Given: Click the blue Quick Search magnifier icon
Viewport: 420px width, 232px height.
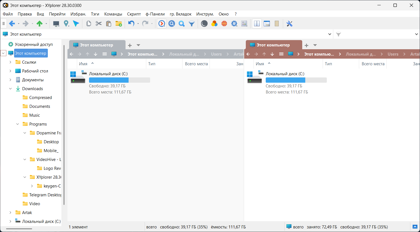Looking at the screenshot, I should (x=182, y=24).
